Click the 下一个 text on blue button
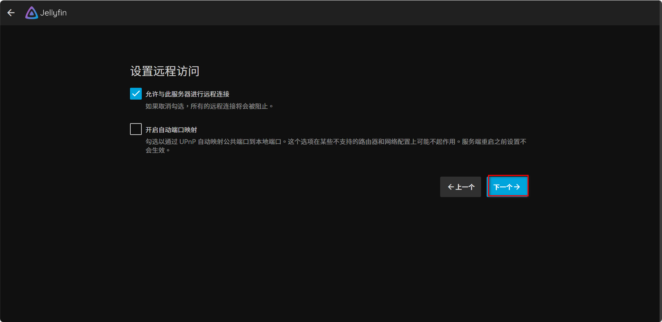Image resolution: width=662 pixels, height=322 pixels. (x=503, y=187)
